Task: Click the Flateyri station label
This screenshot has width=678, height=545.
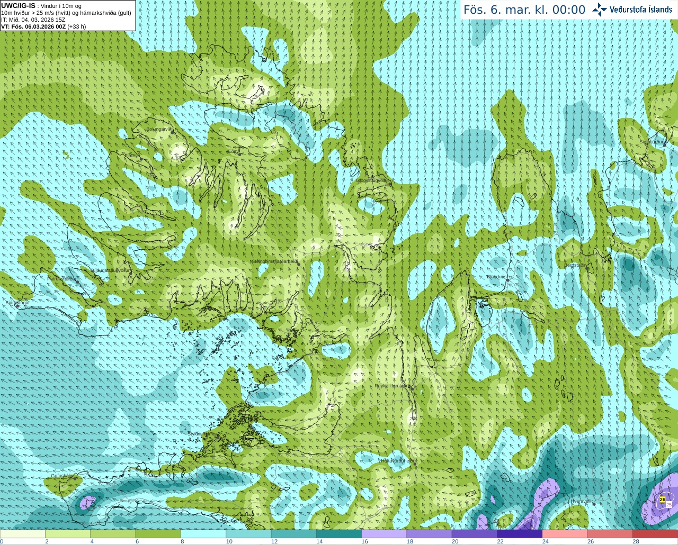Action: coord(132,156)
